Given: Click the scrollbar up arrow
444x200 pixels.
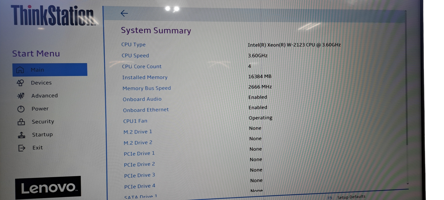Looking at the screenshot, I should click(x=406, y=12).
